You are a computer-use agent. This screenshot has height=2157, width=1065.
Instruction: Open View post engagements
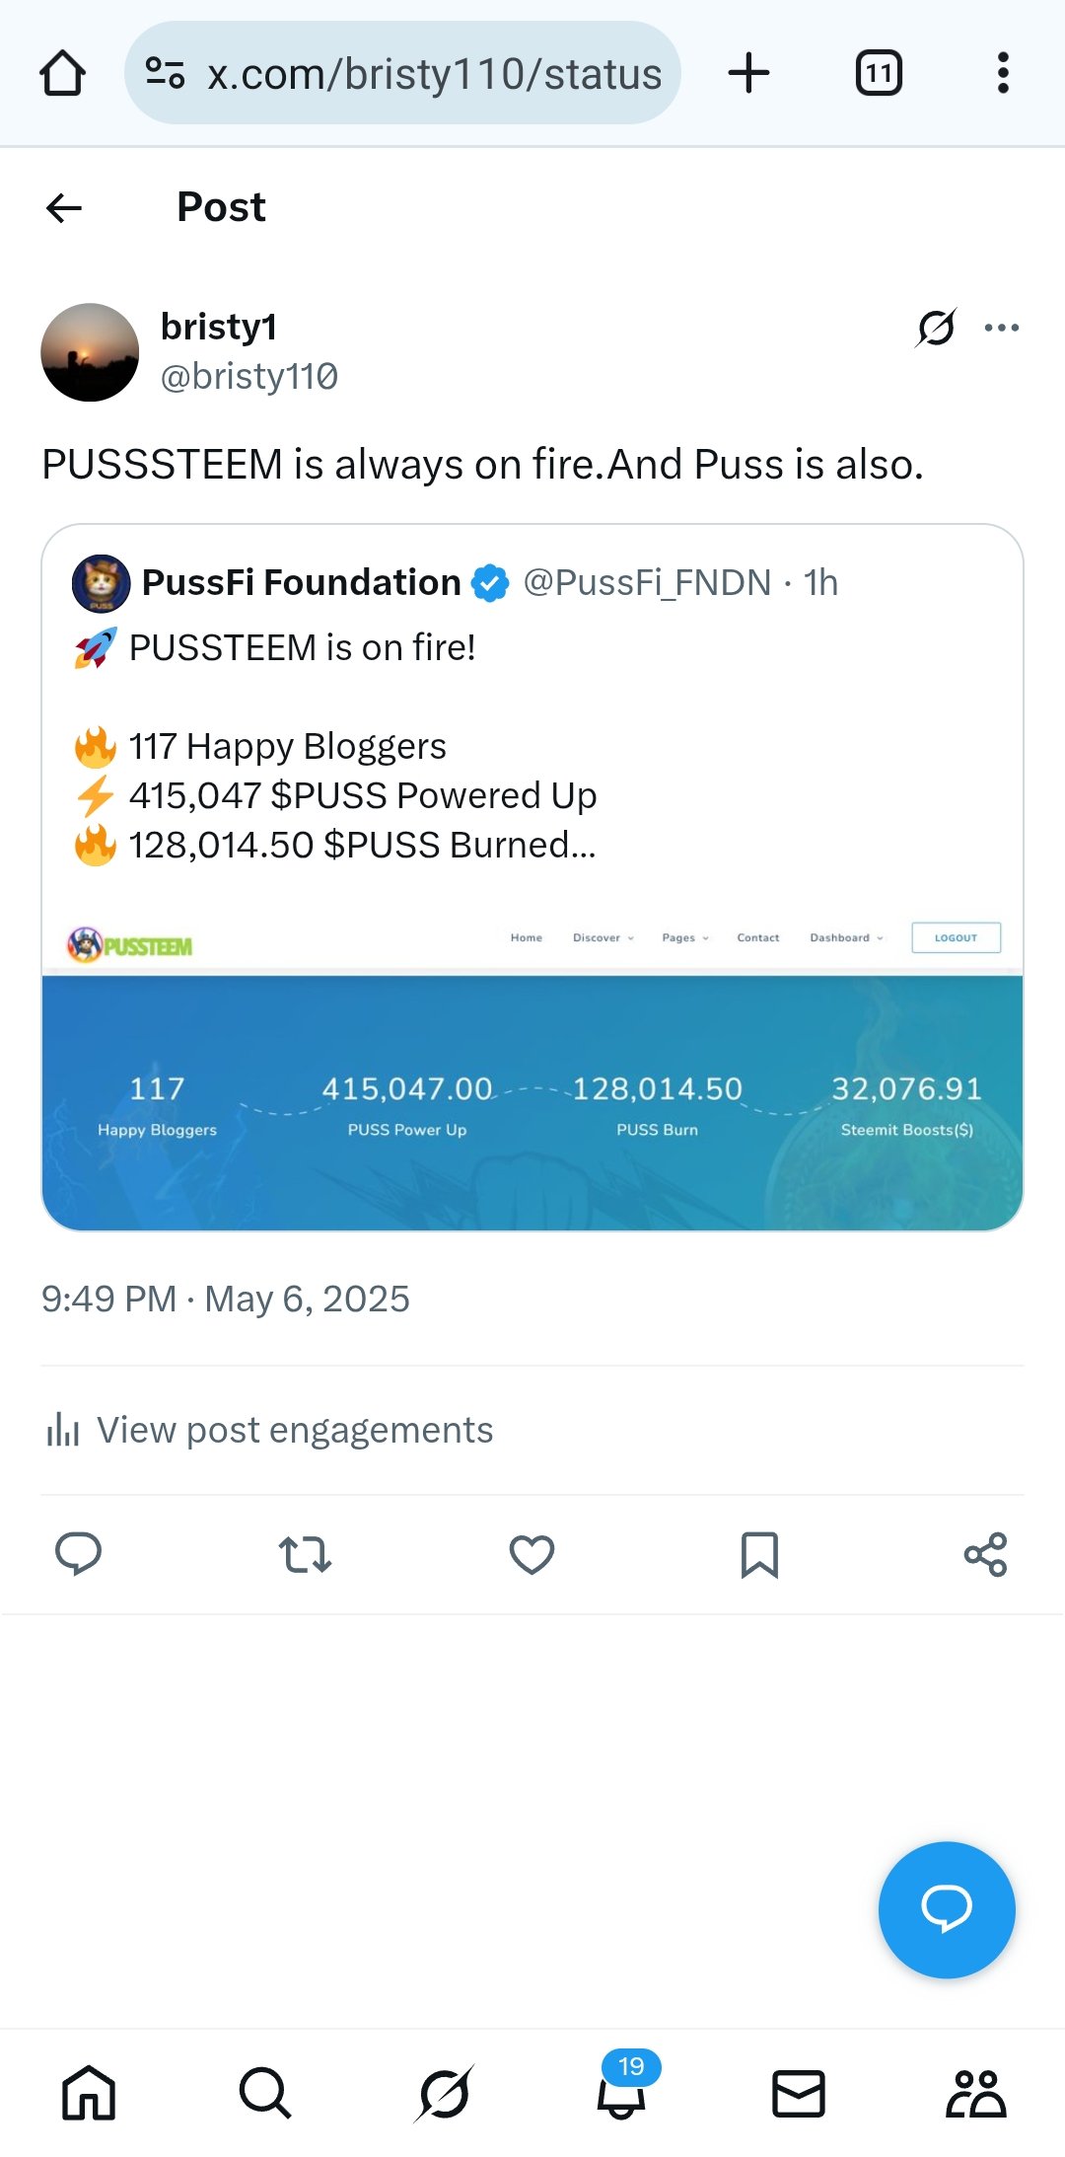(x=269, y=1430)
